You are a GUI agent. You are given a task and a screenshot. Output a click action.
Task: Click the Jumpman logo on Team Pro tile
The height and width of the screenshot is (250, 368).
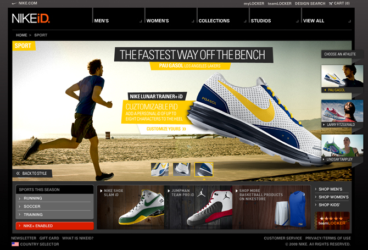coord(202,193)
